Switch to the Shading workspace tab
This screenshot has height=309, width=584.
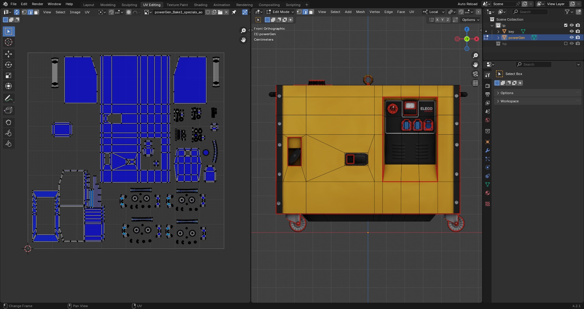[200, 5]
